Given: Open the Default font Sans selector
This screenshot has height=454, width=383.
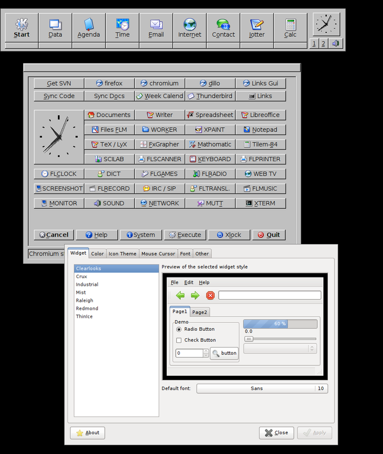Looking at the screenshot, I should tap(262, 389).
